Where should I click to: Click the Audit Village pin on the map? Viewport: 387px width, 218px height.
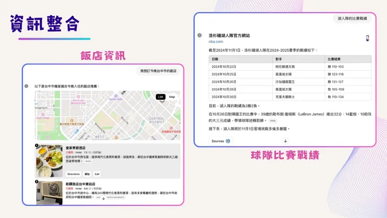(x=43, y=115)
